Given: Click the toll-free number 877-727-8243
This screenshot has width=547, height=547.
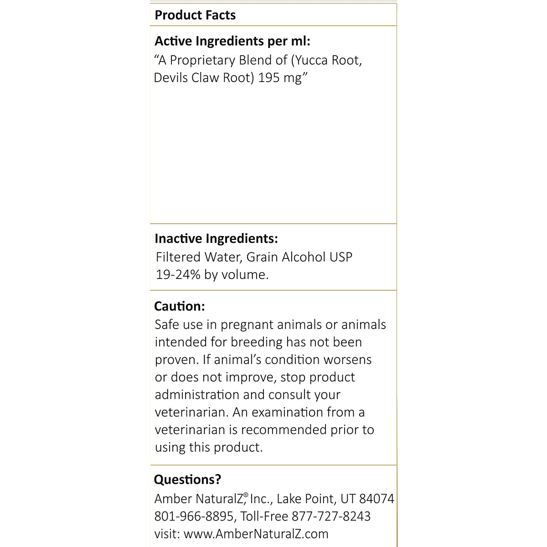Looking at the screenshot, I should [x=331, y=516].
